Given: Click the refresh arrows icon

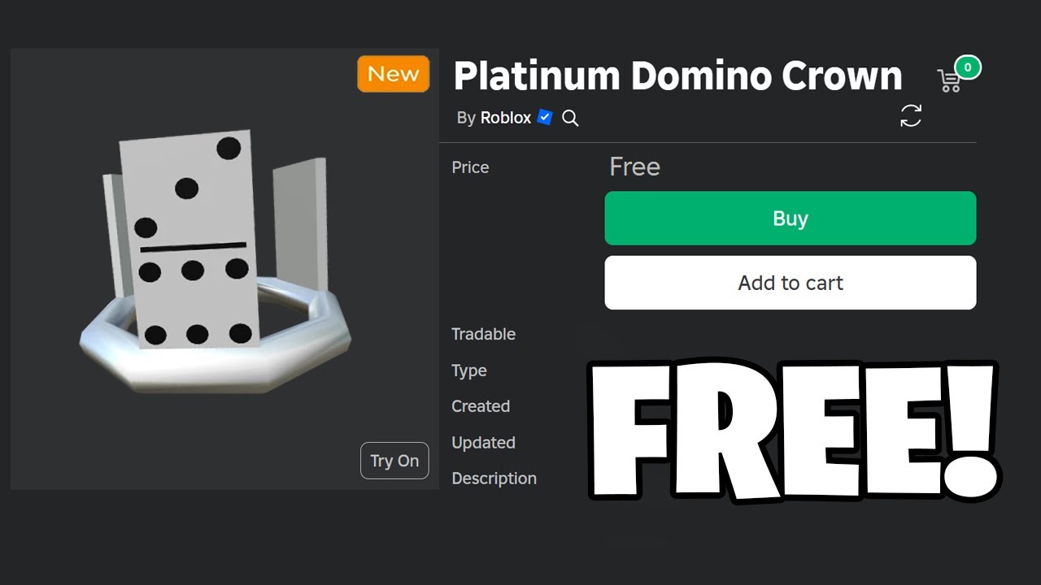Looking at the screenshot, I should pyautogui.click(x=911, y=115).
